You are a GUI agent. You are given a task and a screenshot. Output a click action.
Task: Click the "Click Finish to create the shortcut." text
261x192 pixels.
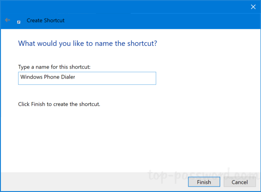click(59, 104)
